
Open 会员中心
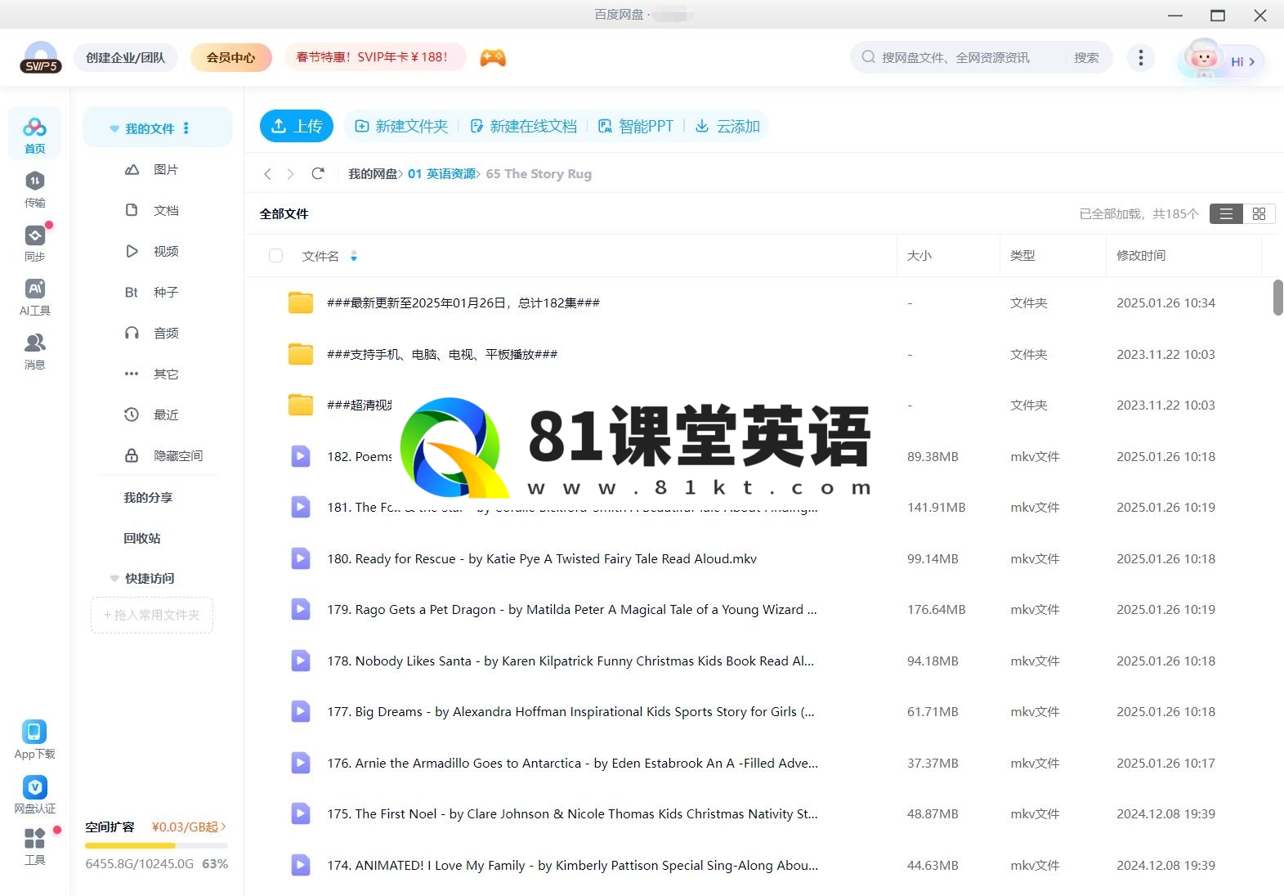230,57
